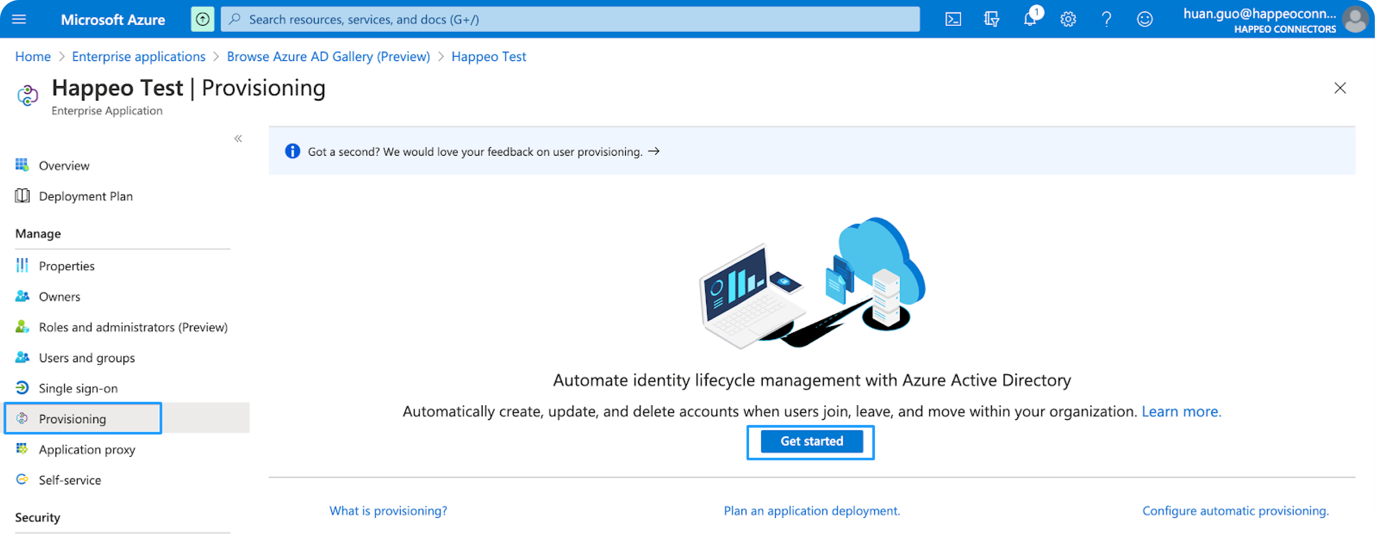
Task: Click the Application proxy icon
Action: [22, 449]
